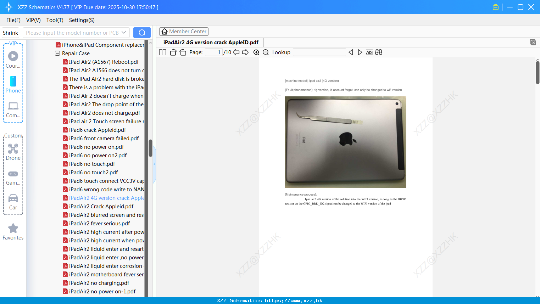The height and width of the screenshot is (304, 540).
Task: Rotate the page clockwise
Action: 183,52
